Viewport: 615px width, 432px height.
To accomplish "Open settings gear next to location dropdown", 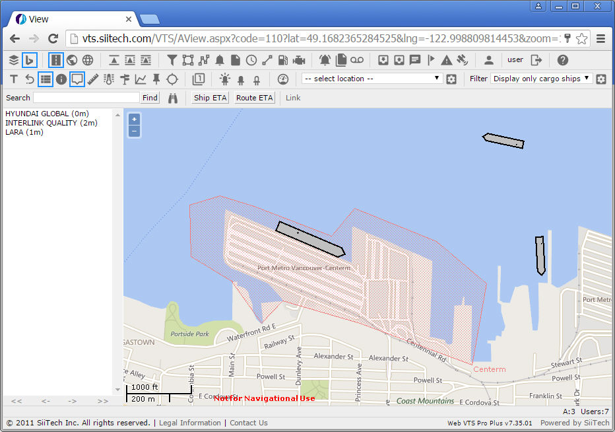I will pos(451,79).
